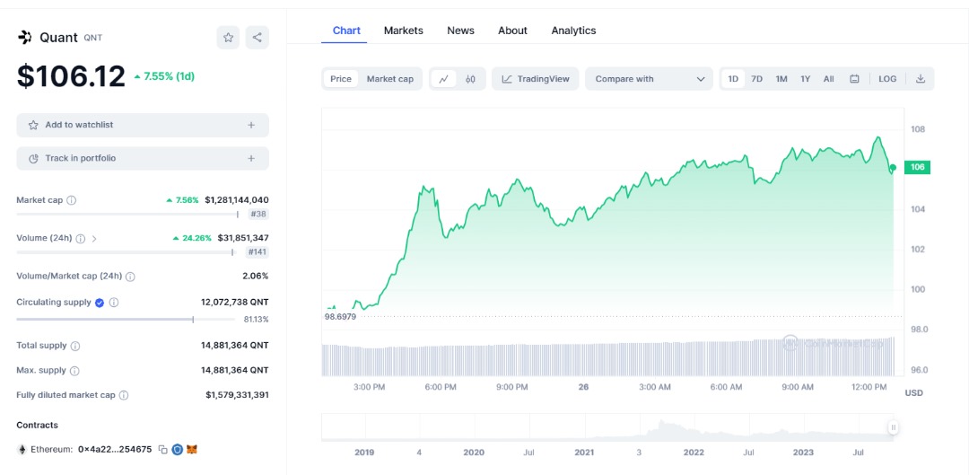Open the Chart tab
The width and height of the screenshot is (969, 475).
(x=346, y=31)
